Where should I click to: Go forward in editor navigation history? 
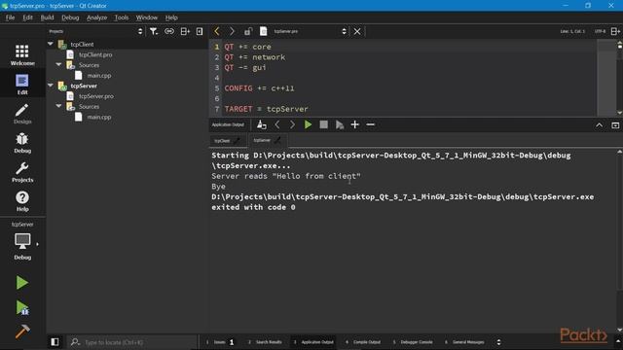(232, 31)
